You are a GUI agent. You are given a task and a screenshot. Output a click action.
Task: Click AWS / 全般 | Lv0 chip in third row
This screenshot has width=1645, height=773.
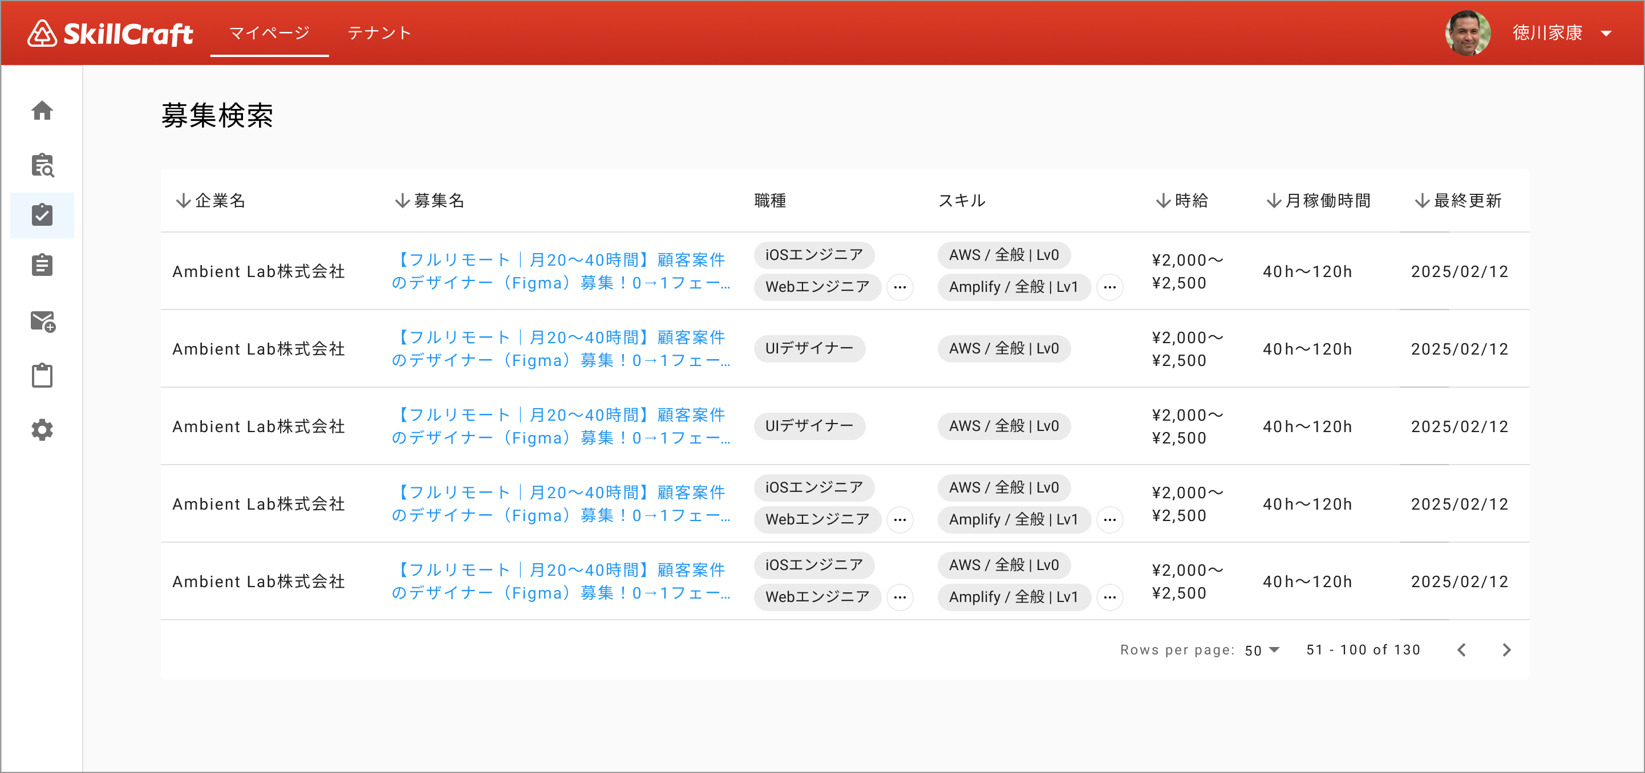(1004, 426)
